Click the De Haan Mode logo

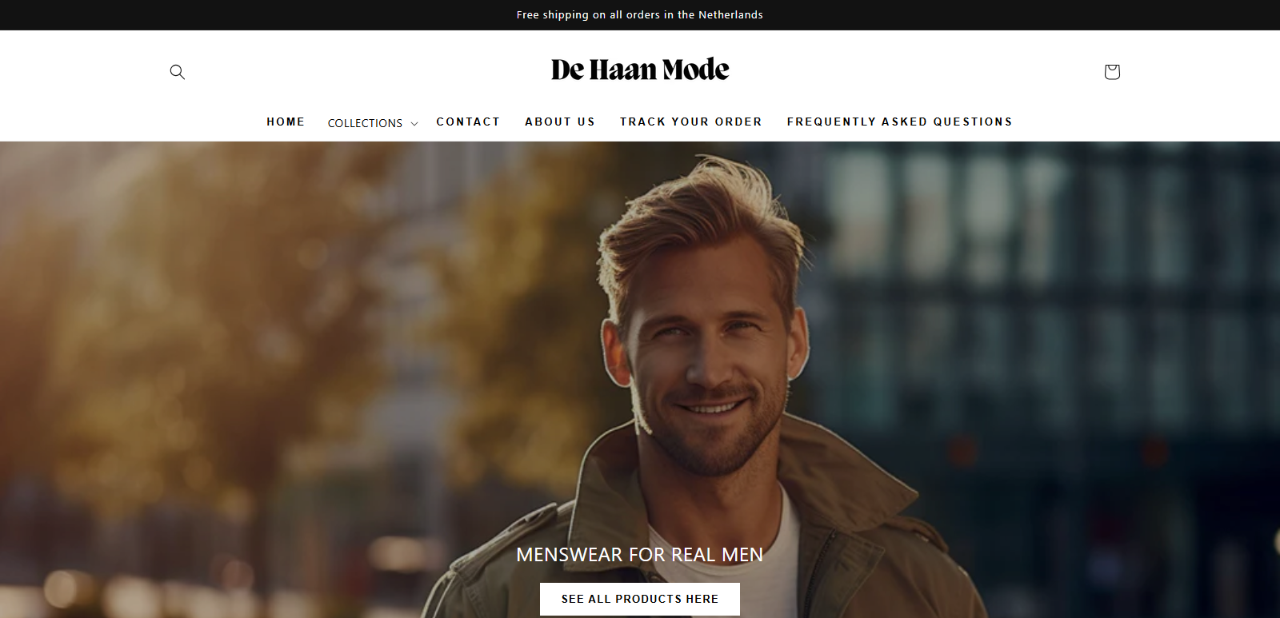[x=640, y=70]
